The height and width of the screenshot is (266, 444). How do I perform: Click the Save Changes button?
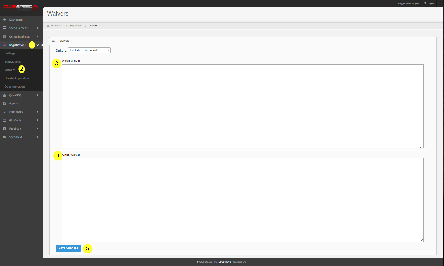pyautogui.click(x=68, y=248)
